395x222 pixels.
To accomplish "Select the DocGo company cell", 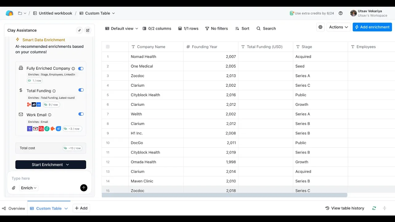I will [x=156, y=143].
